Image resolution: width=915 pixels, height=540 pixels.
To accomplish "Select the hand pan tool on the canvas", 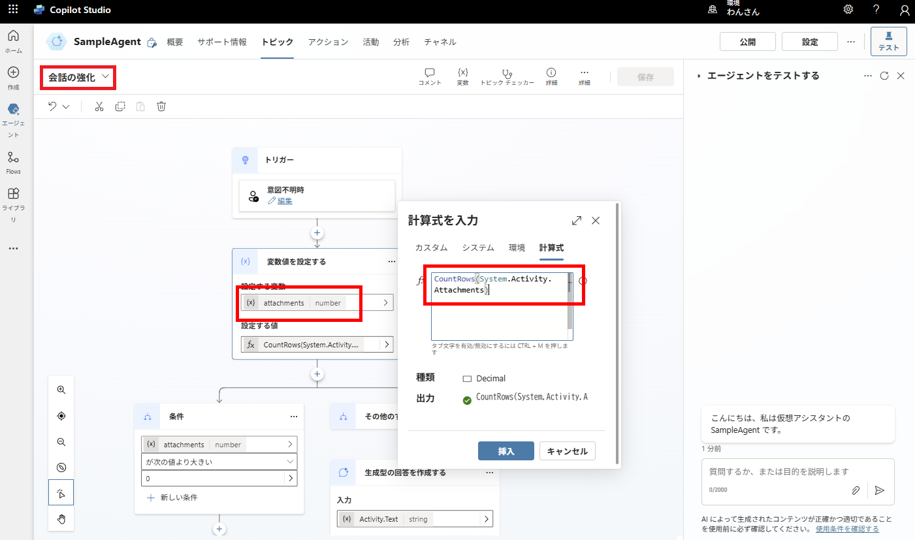I will coord(61,518).
